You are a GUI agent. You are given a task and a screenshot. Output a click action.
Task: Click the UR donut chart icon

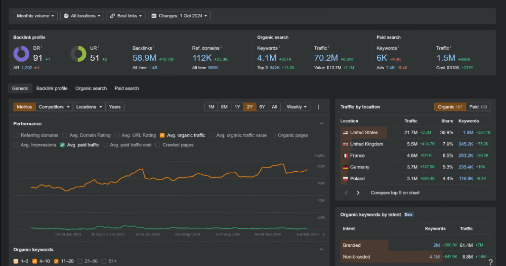(78, 54)
